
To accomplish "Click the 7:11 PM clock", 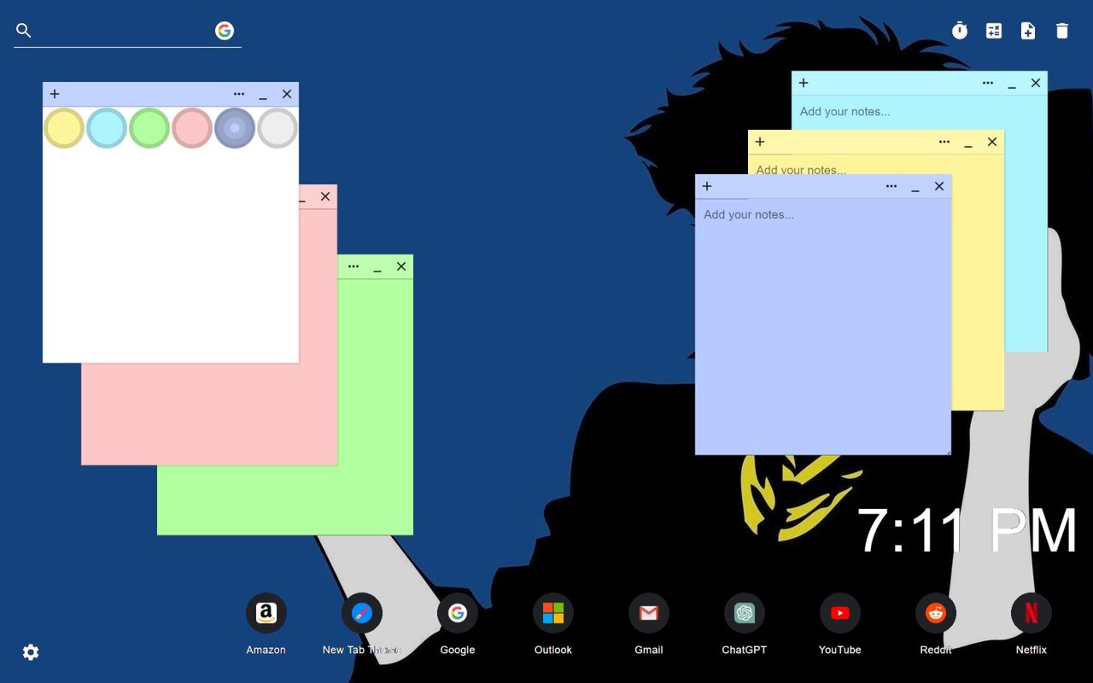I will [967, 531].
